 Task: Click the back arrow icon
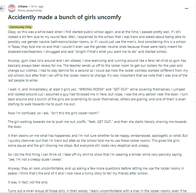click(x=2, y=8)
